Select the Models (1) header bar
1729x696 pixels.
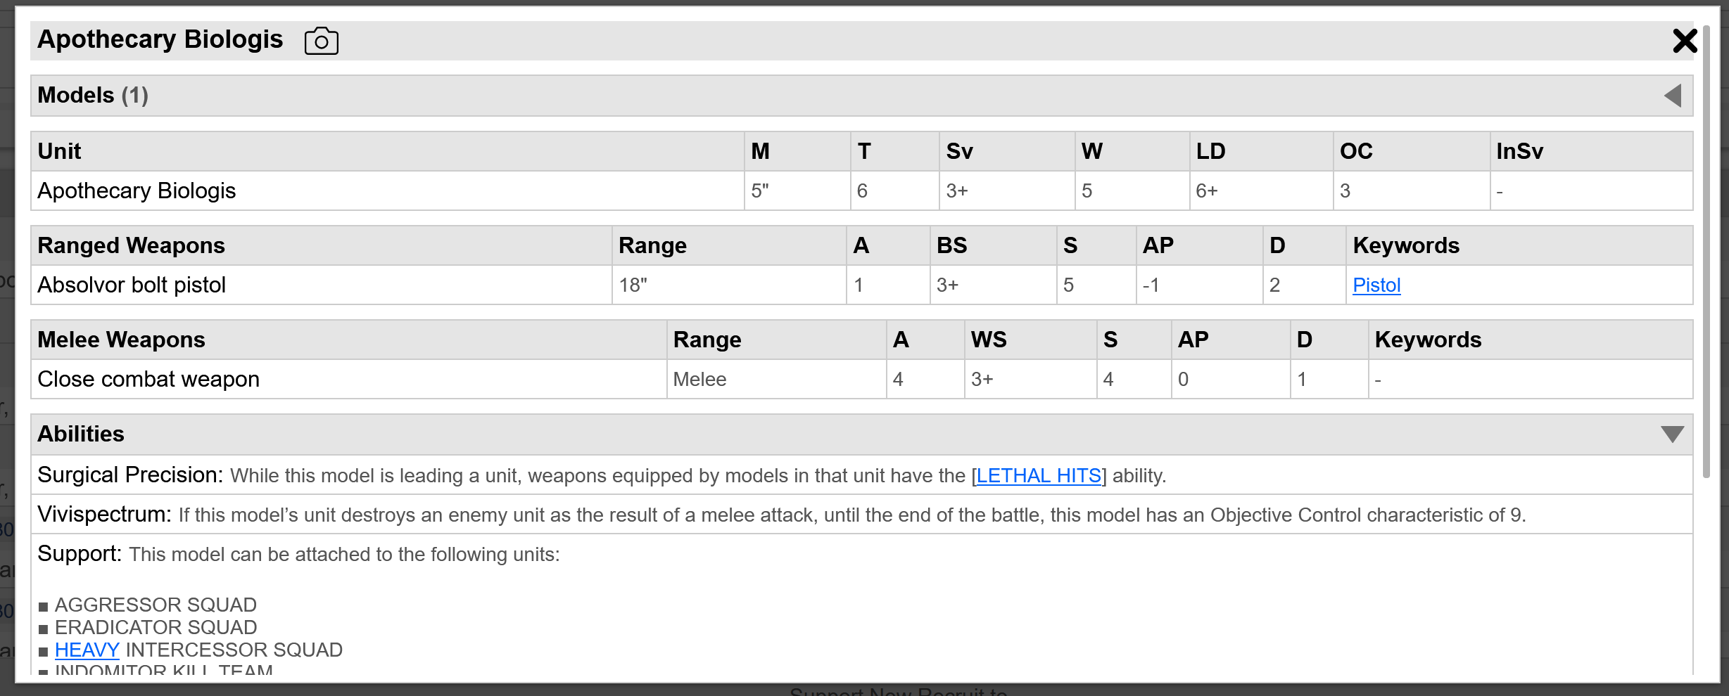pyautogui.click(x=861, y=96)
